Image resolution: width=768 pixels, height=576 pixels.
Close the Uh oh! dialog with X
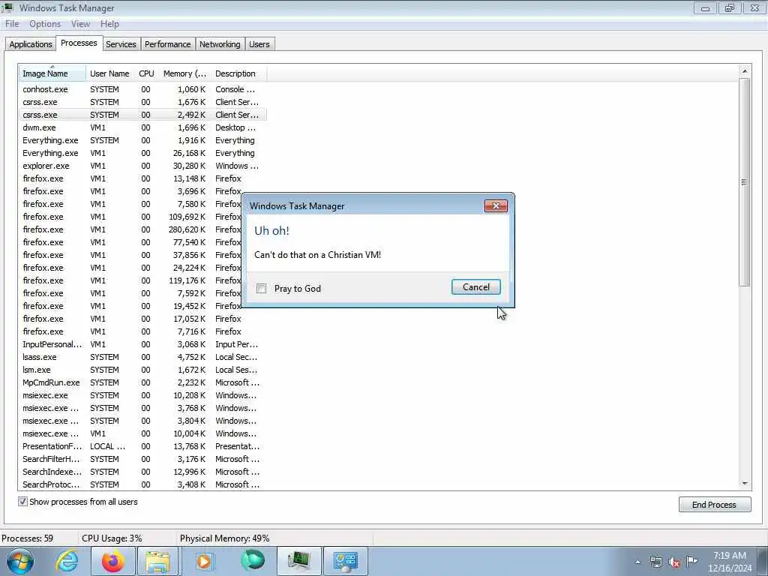[x=496, y=205]
